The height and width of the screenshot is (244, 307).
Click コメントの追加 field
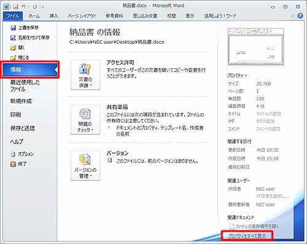268,128
